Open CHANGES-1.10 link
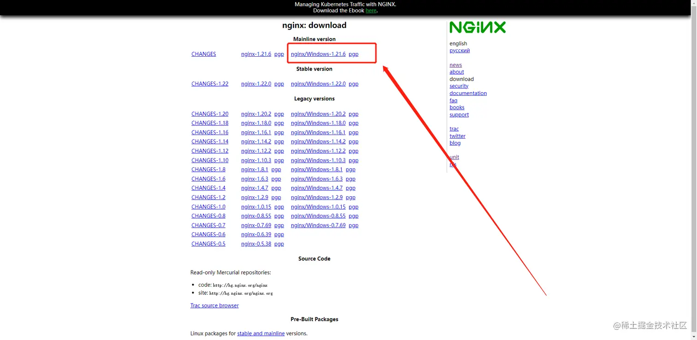 210,160
